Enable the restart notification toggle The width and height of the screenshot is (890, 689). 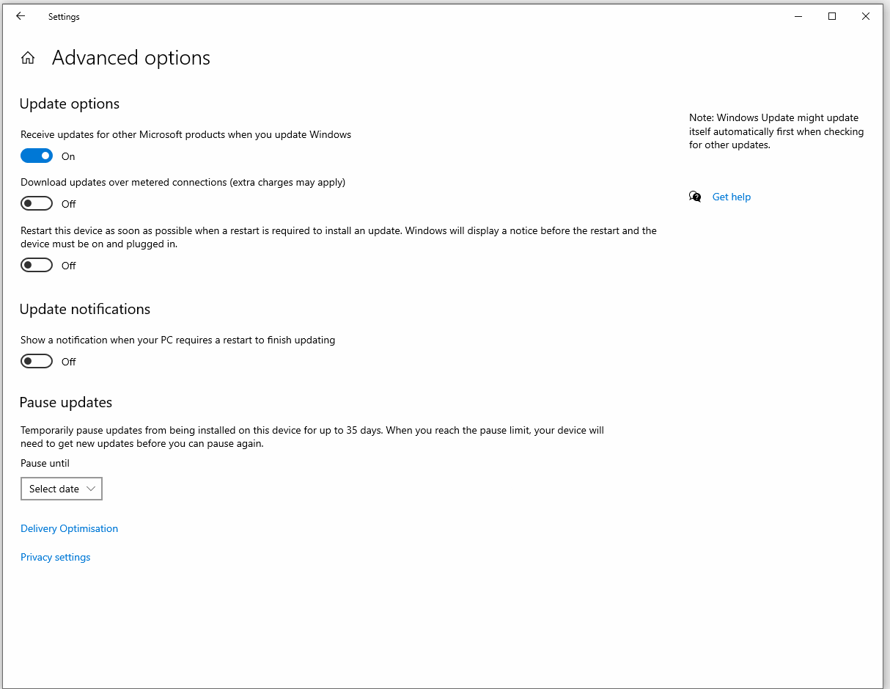pos(37,361)
